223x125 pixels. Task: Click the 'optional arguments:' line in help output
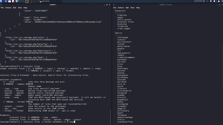pyautogui.click(x=11, y=80)
